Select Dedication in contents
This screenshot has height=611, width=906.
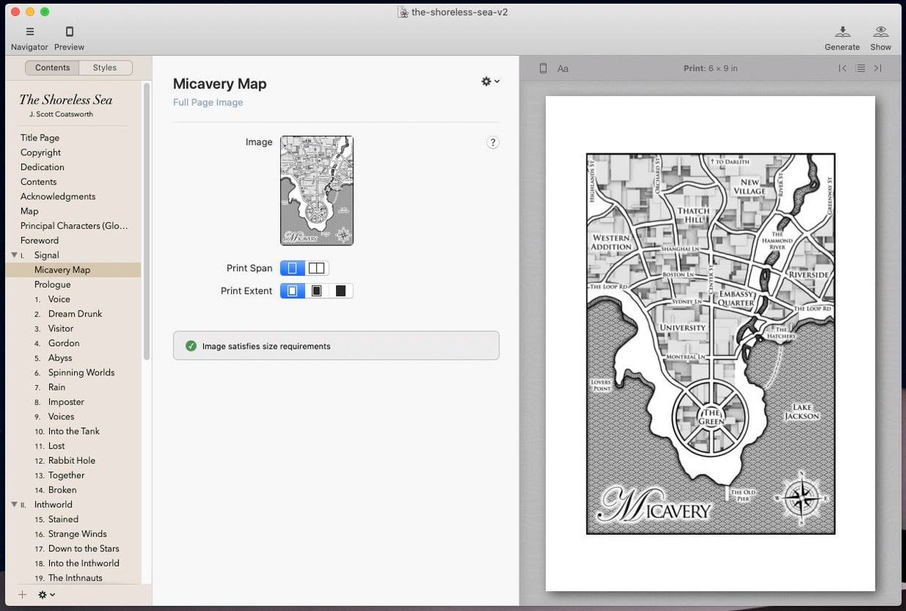(x=42, y=168)
